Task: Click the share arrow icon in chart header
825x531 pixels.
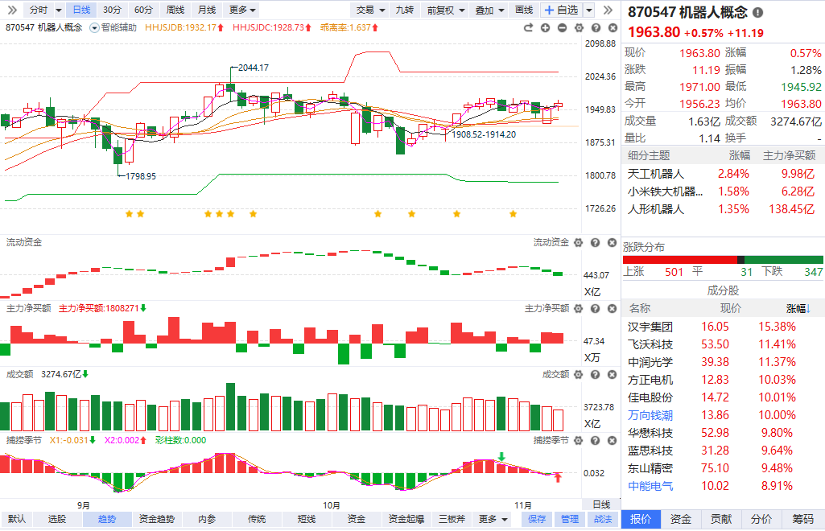Action: [x=528, y=27]
